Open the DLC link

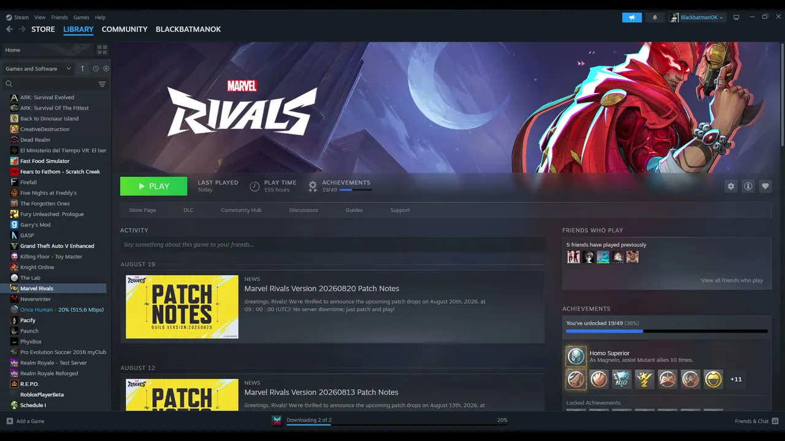[x=188, y=210]
